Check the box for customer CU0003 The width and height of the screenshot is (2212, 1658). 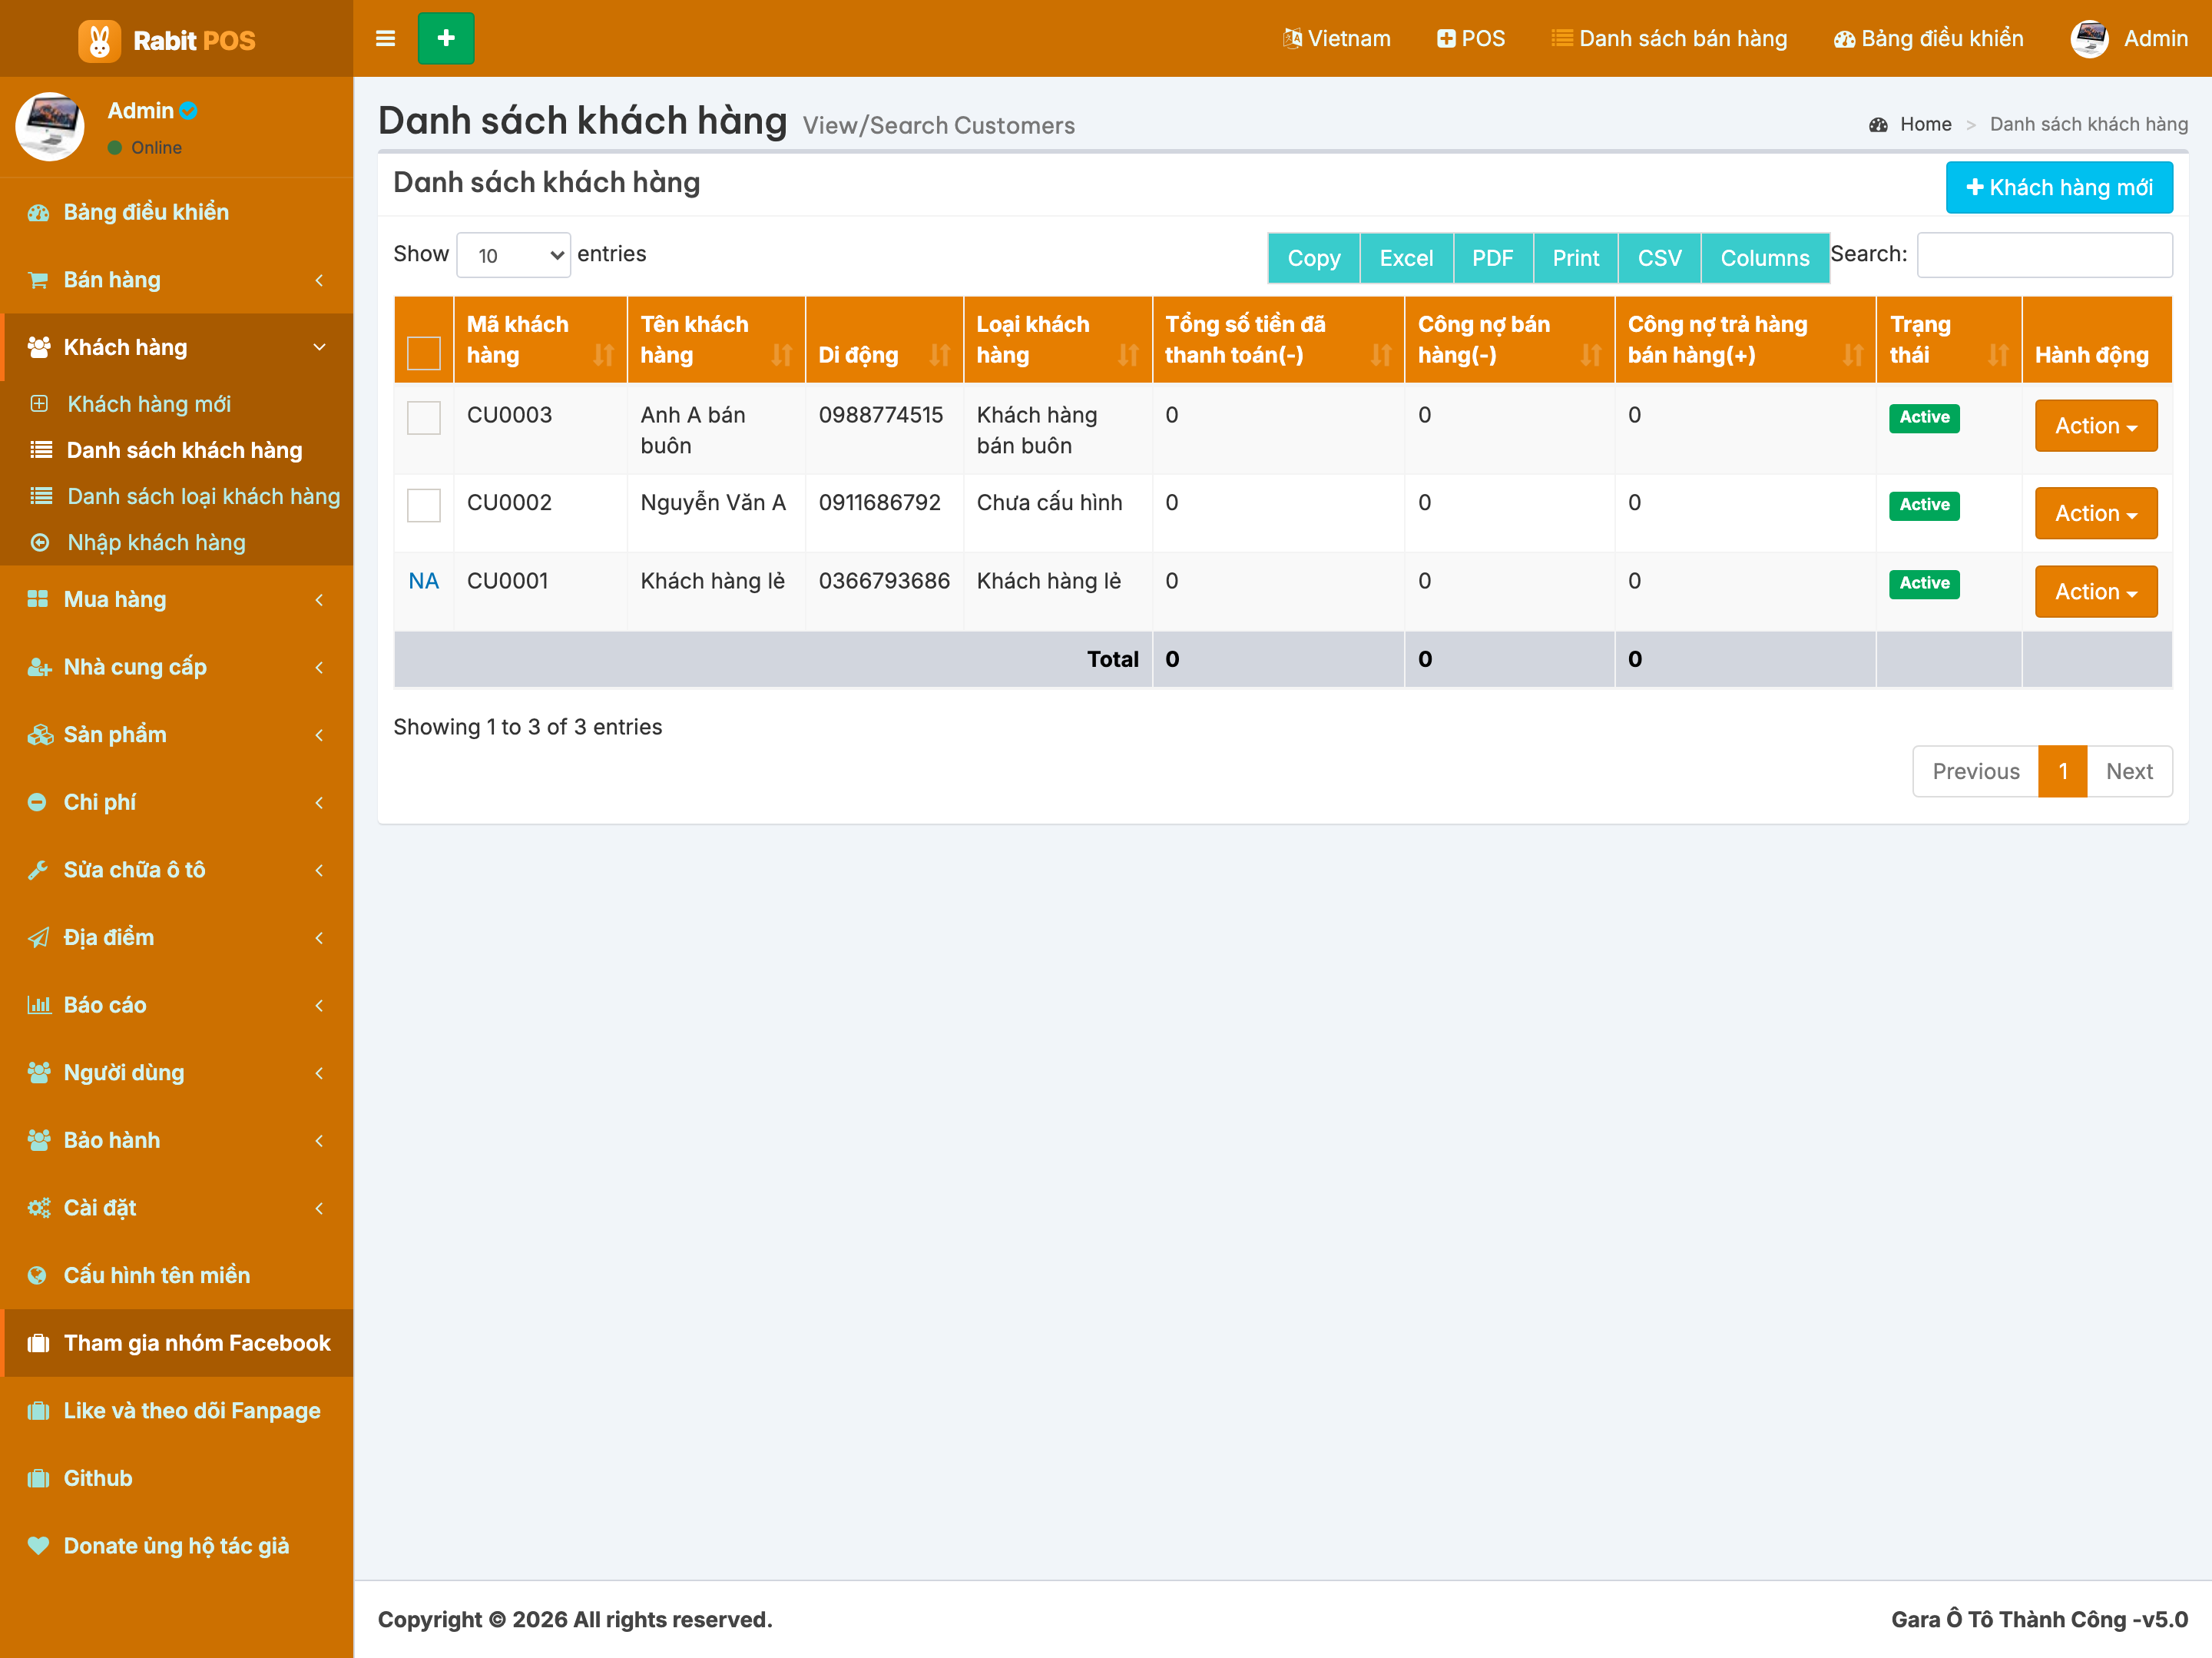424,418
